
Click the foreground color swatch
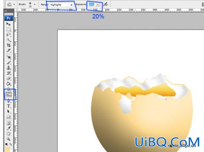[x=8, y=149]
